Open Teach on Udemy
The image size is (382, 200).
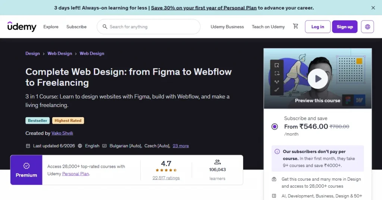268,27
